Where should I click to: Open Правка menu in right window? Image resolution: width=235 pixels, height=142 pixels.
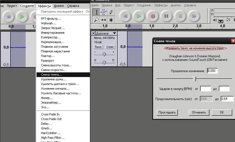(107, 5)
